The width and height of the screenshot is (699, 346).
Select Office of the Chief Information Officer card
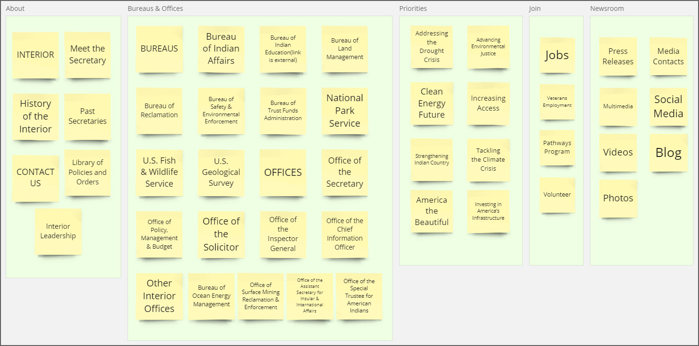coord(345,234)
